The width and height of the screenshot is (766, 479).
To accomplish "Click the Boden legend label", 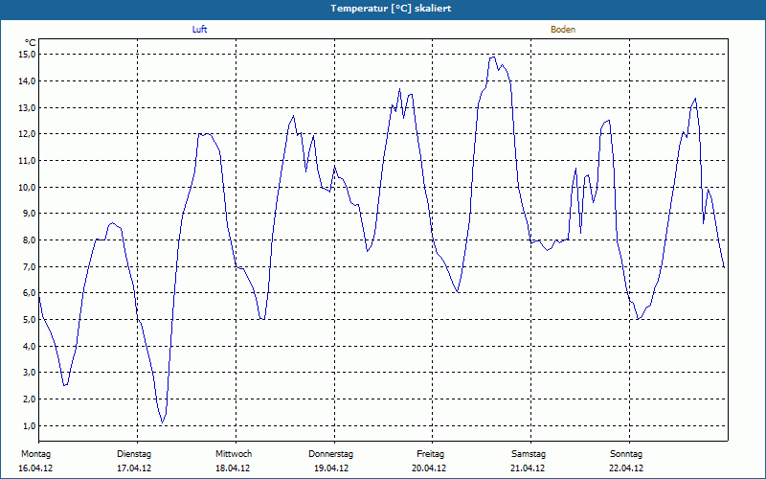I will (x=563, y=30).
